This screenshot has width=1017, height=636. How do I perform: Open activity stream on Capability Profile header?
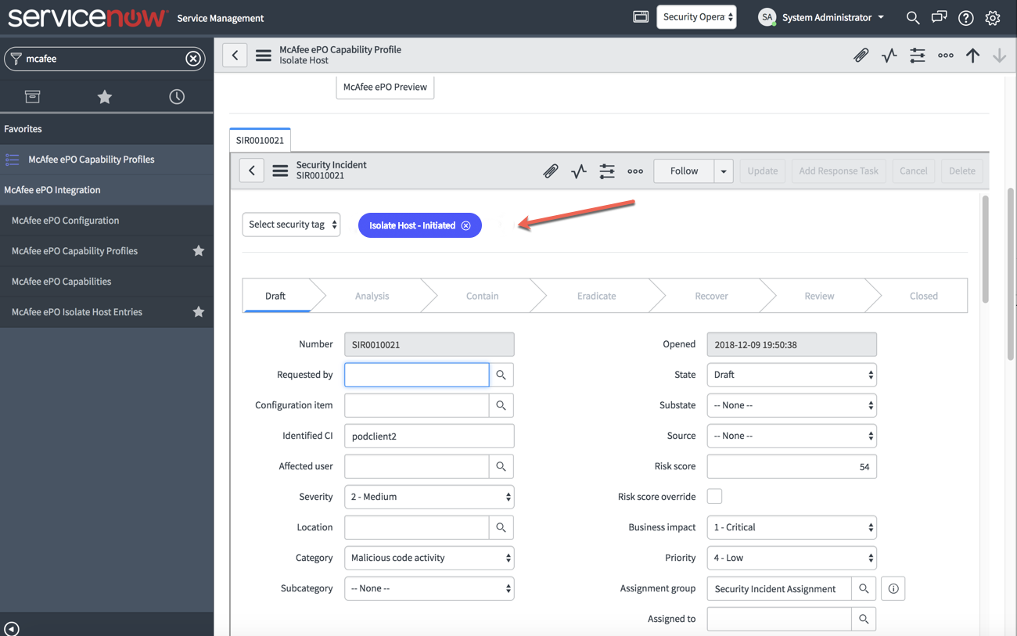[889, 56]
